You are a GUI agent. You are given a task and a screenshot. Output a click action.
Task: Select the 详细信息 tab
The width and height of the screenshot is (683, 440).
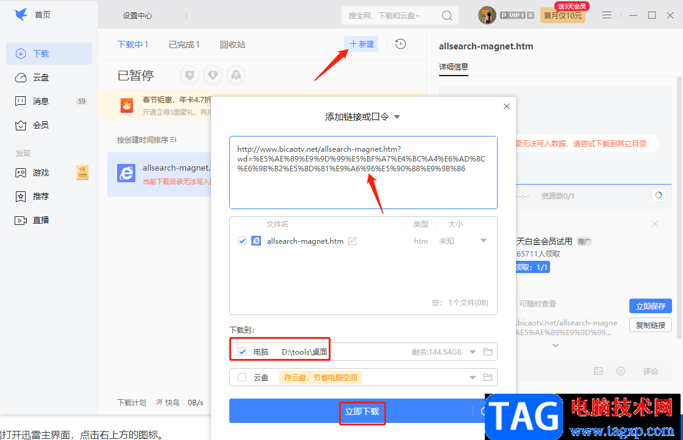click(x=454, y=66)
